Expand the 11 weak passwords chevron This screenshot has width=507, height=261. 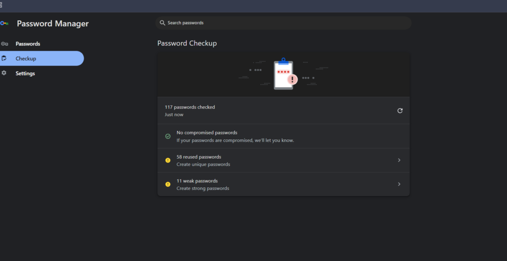click(x=399, y=184)
